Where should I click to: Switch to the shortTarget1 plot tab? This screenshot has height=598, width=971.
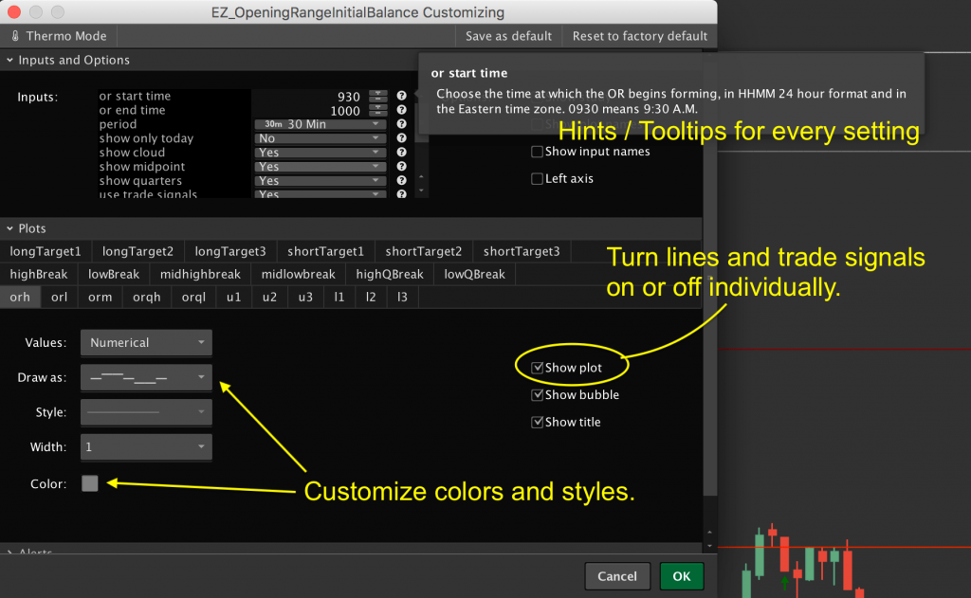pyautogui.click(x=325, y=251)
